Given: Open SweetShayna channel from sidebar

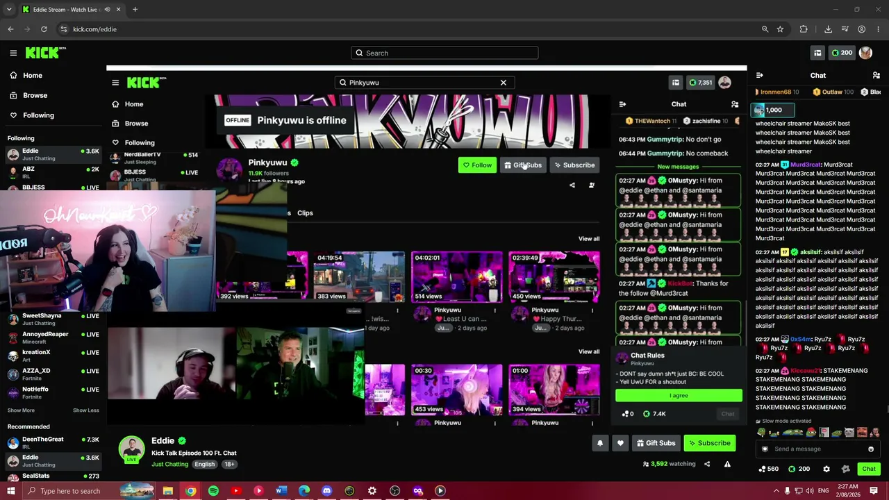Looking at the screenshot, I should pos(53,319).
